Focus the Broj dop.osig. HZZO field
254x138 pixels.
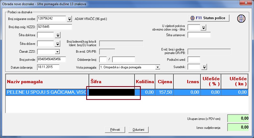(55, 27)
